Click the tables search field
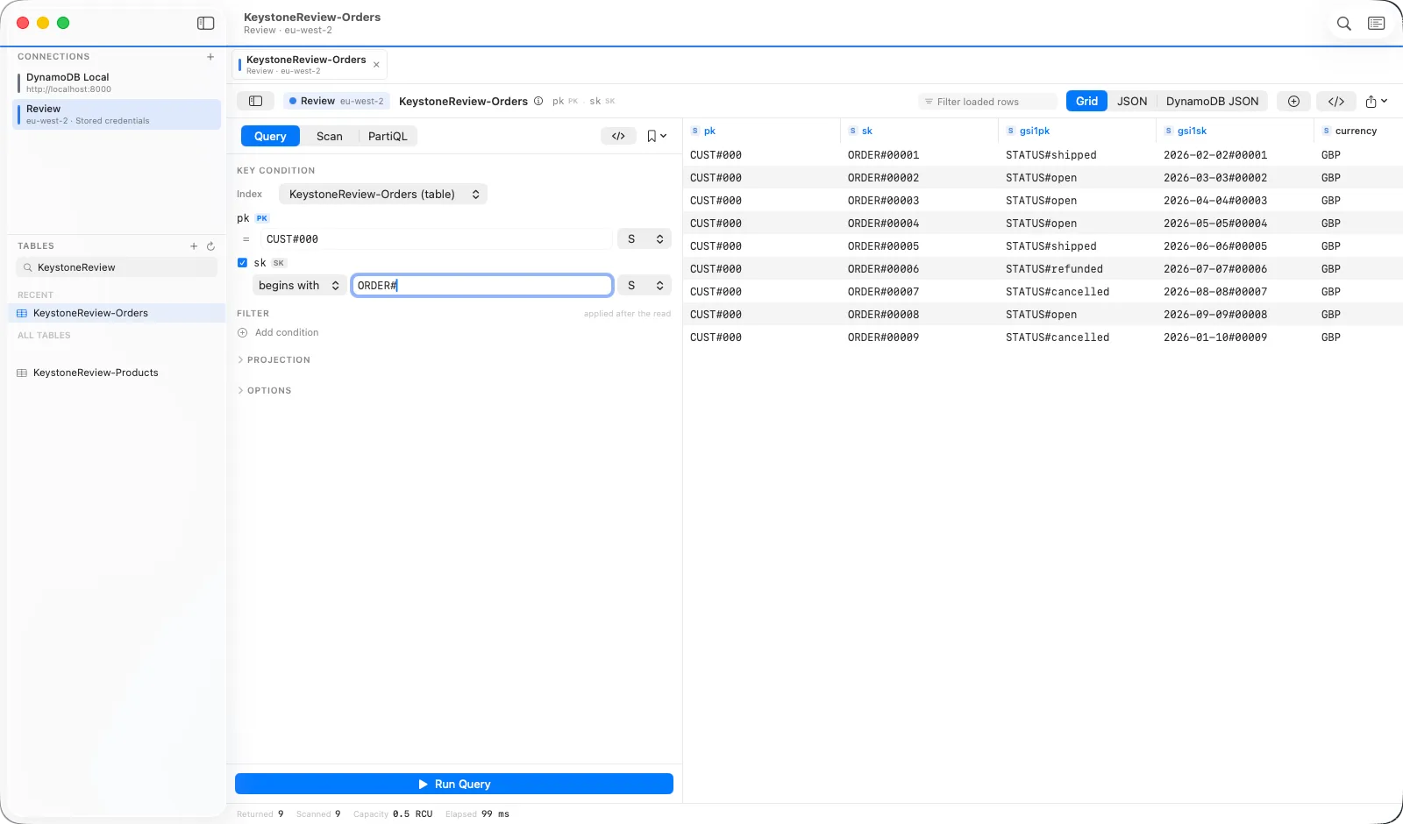Viewport: 1403px width, 824px height. (117, 267)
